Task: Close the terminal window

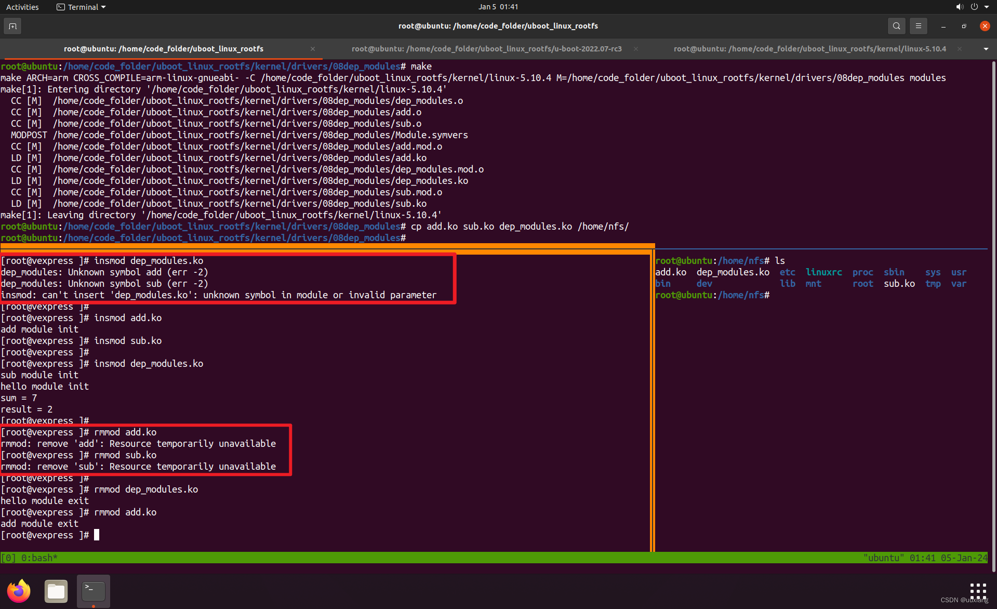Action: pos(985,26)
